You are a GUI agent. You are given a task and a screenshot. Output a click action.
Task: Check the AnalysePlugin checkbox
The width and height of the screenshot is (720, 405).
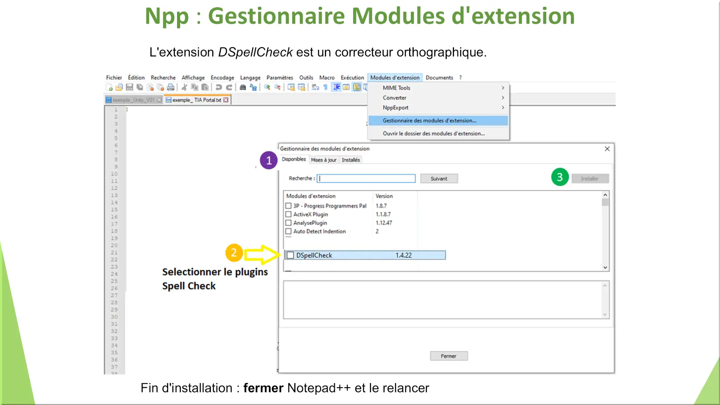pyautogui.click(x=288, y=223)
